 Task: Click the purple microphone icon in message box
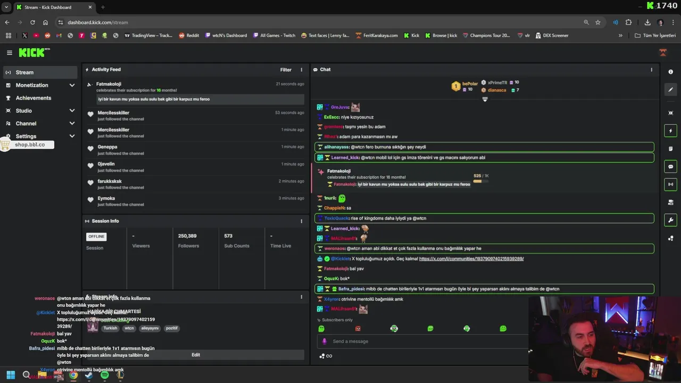click(x=325, y=342)
